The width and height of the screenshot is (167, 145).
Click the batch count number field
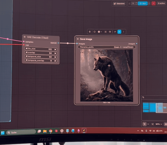pyautogui.click(x=133, y=4)
